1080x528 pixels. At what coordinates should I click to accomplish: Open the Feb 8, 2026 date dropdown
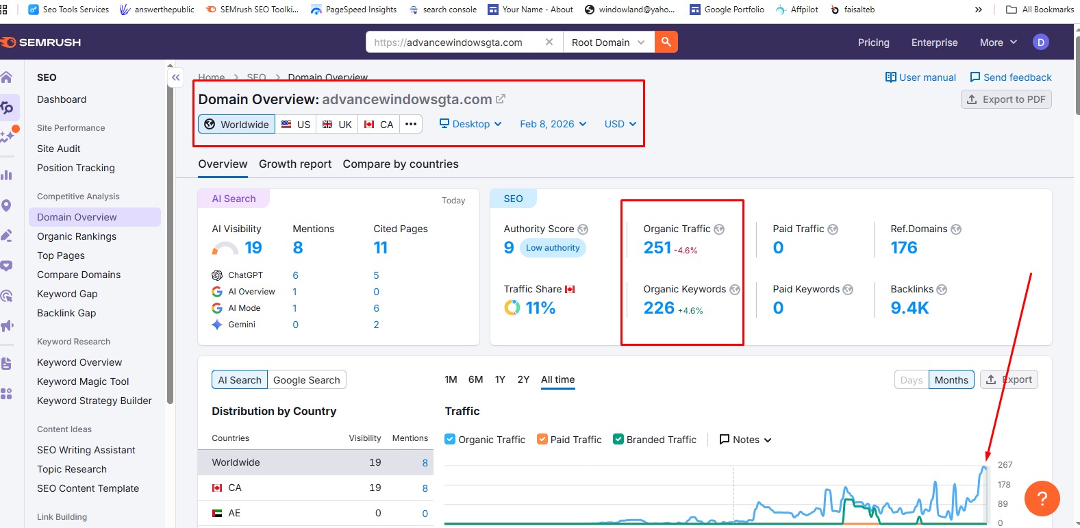click(x=553, y=124)
